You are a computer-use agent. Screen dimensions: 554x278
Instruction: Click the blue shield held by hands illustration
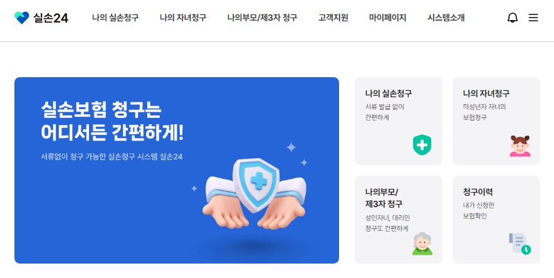(x=254, y=193)
